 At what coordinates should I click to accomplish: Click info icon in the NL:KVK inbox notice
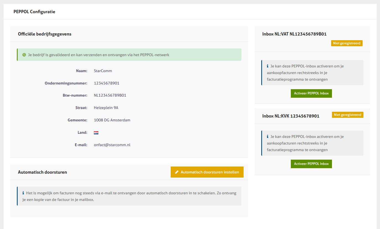click(x=268, y=137)
